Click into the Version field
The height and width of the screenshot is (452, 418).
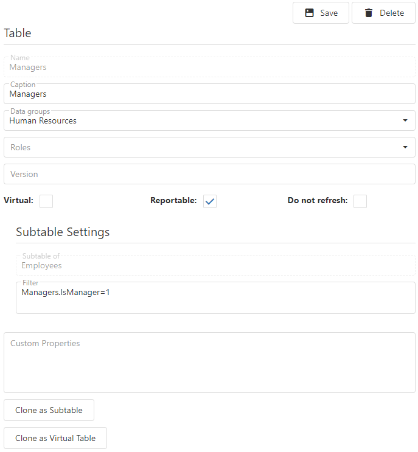pos(209,174)
